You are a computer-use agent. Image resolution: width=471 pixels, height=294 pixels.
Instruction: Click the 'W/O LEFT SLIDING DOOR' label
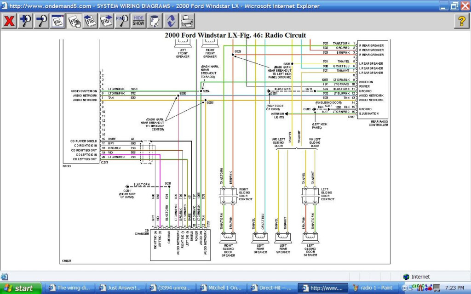coord(278,143)
